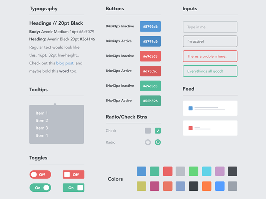
Task: Choose Item 3 in the tooltip menu
Action: pyautogui.click(x=42, y=128)
